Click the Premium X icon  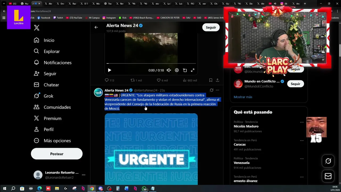36,118
